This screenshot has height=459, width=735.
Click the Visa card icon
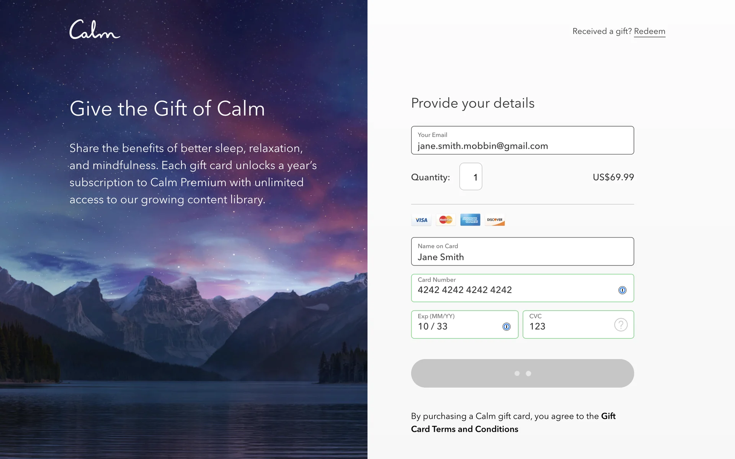(x=421, y=220)
